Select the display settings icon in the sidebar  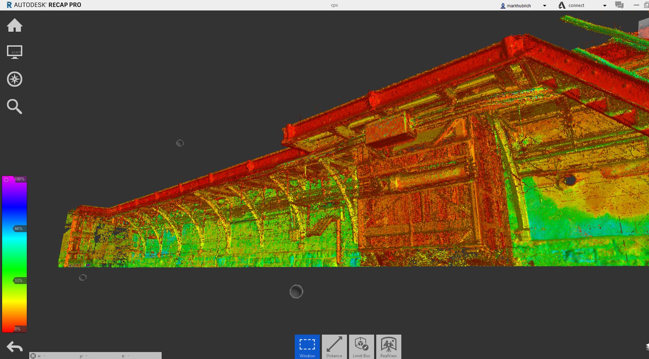click(x=15, y=52)
